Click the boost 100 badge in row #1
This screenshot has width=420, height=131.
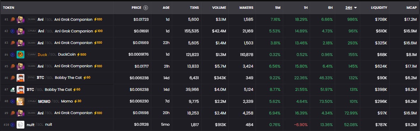(98, 19)
